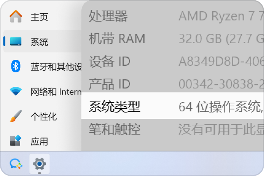Open 蓝牙和其他设备 settings page
The height and width of the screenshot is (176, 264).
[56, 66]
